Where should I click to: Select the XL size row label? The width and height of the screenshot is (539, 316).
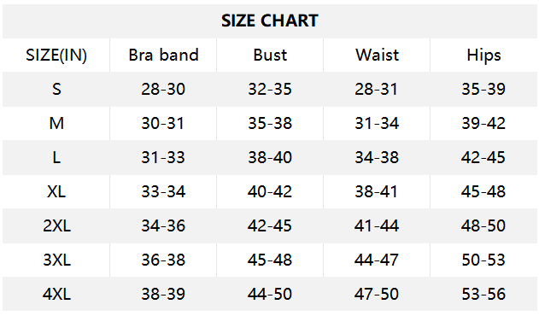click(x=56, y=191)
